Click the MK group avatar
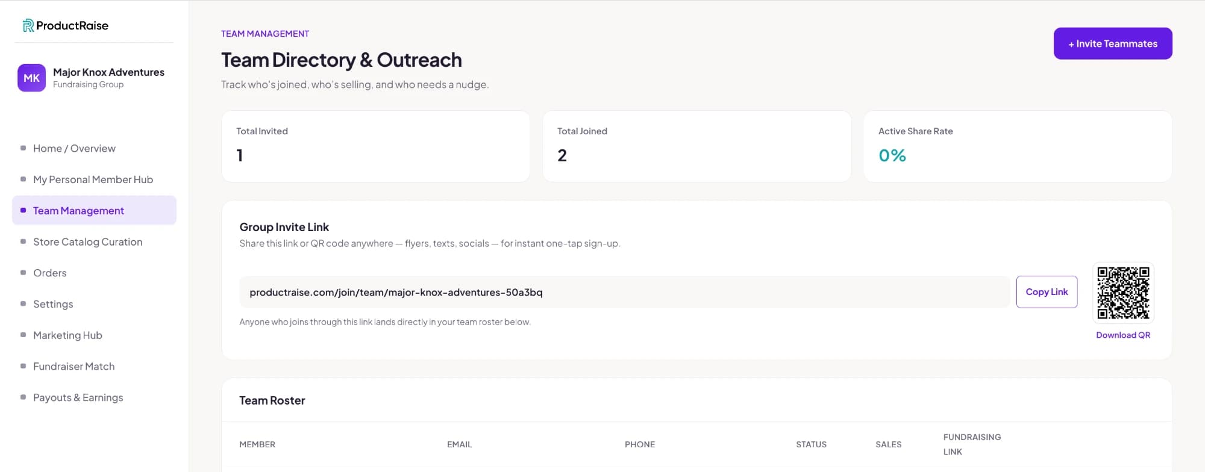 coord(31,78)
